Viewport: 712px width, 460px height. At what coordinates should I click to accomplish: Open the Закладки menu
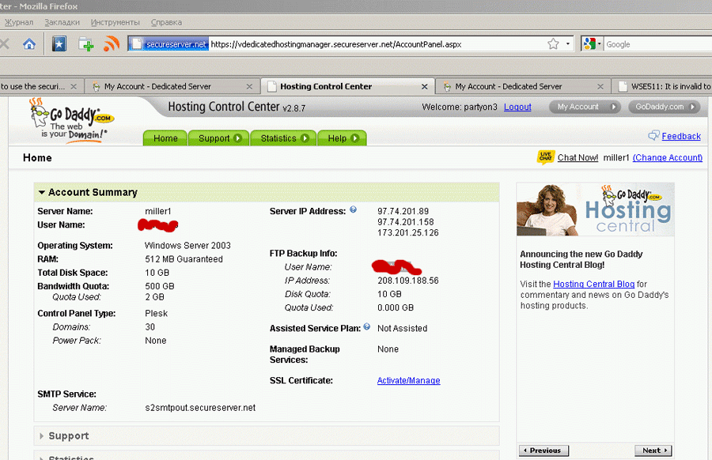[62, 22]
